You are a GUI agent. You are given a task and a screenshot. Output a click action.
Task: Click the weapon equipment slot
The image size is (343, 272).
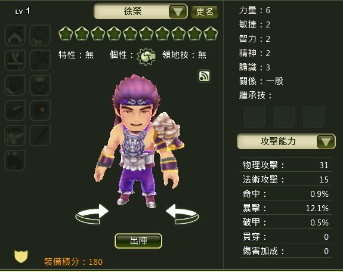pyautogui.click(x=40, y=60)
